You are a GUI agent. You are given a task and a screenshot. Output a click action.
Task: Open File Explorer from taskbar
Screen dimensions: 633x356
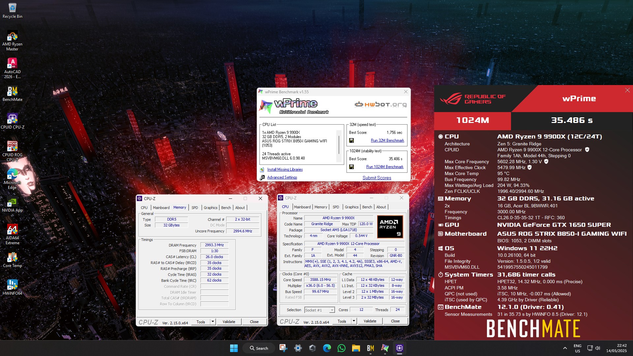tap(356, 348)
